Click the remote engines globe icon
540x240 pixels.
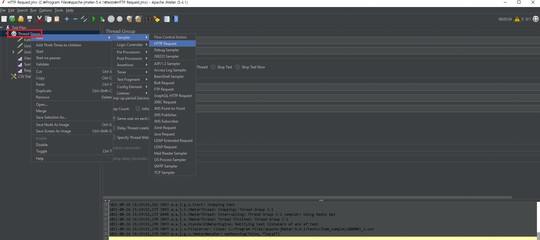(536, 19)
